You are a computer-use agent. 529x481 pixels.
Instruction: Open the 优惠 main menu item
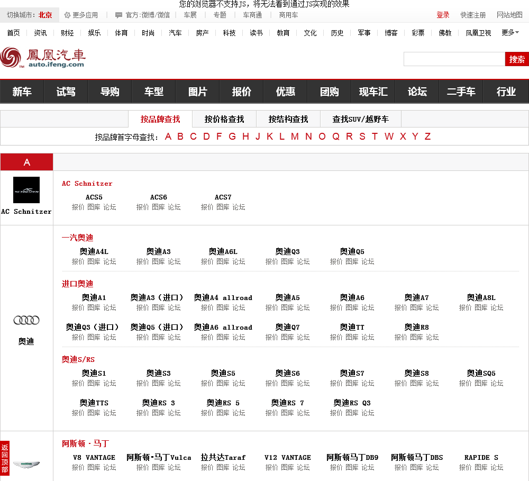(x=286, y=92)
